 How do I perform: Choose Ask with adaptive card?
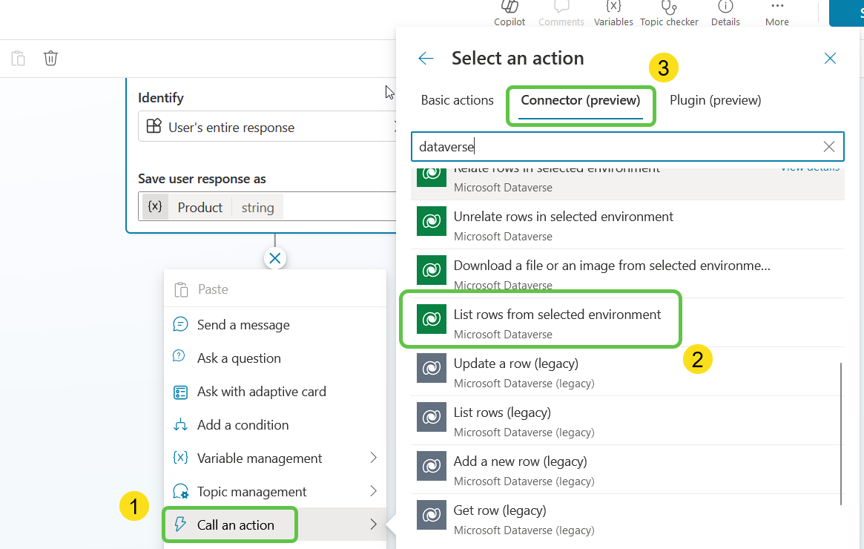pos(261,392)
